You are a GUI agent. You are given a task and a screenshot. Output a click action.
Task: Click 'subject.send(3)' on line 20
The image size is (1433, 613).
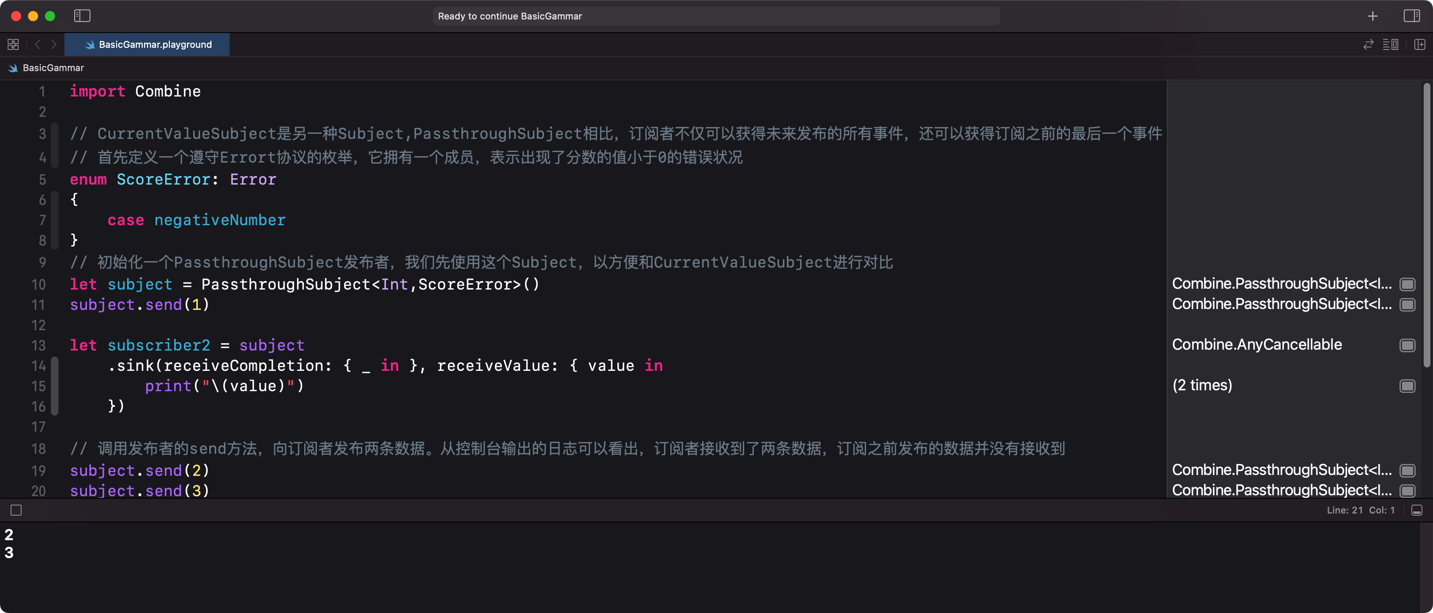point(140,491)
